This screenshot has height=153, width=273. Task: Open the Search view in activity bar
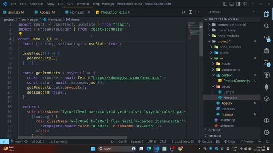267,26
